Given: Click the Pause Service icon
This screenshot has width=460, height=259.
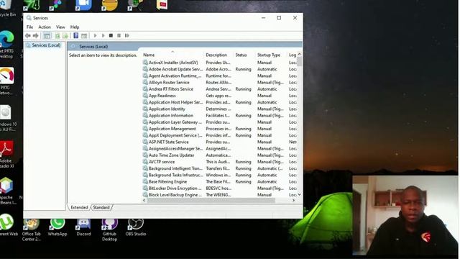Looking at the screenshot, I should coord(119,35).
